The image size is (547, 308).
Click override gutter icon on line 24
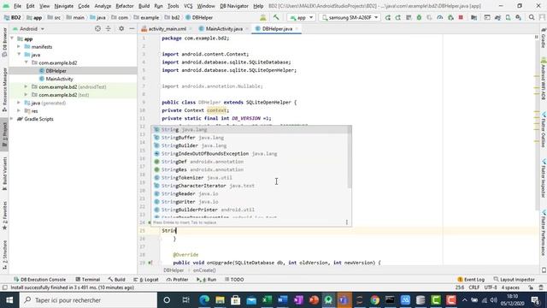(x=150, y=222)
